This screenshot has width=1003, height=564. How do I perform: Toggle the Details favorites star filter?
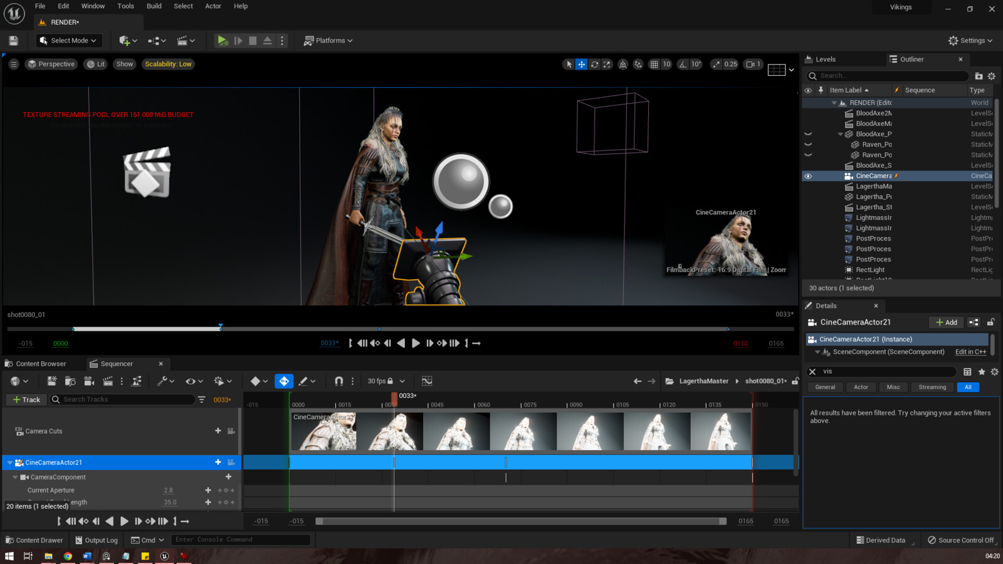pos(982,372)
